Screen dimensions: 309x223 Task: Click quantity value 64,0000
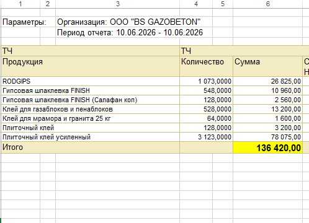207,118
